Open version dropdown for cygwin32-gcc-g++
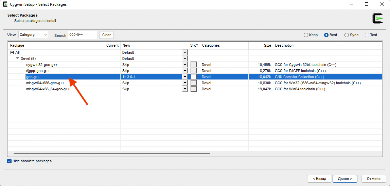The height and width of the screenshot is (186, 390). click(x=185, y=65)
